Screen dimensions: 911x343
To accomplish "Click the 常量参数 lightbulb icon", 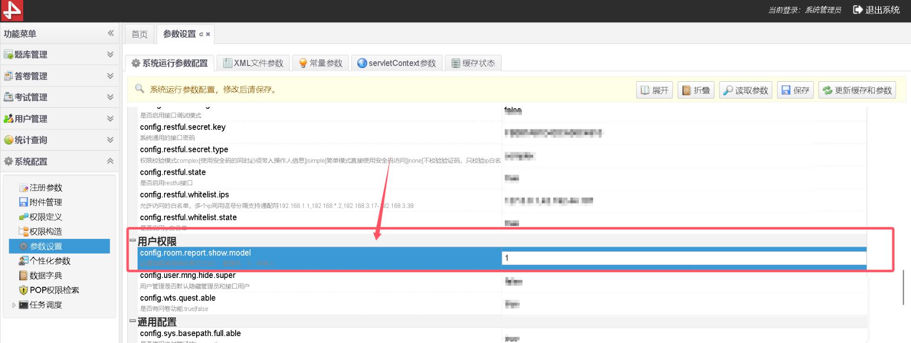I will pos(303,63).
